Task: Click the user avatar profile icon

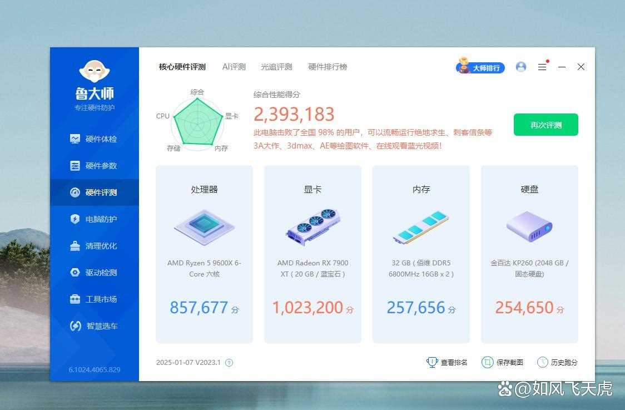Action: point(520,67)
